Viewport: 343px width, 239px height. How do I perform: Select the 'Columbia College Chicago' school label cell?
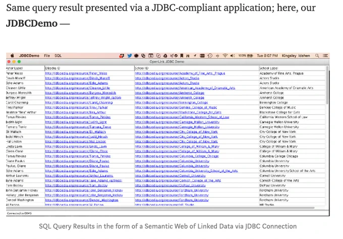[x=292, y=156]
